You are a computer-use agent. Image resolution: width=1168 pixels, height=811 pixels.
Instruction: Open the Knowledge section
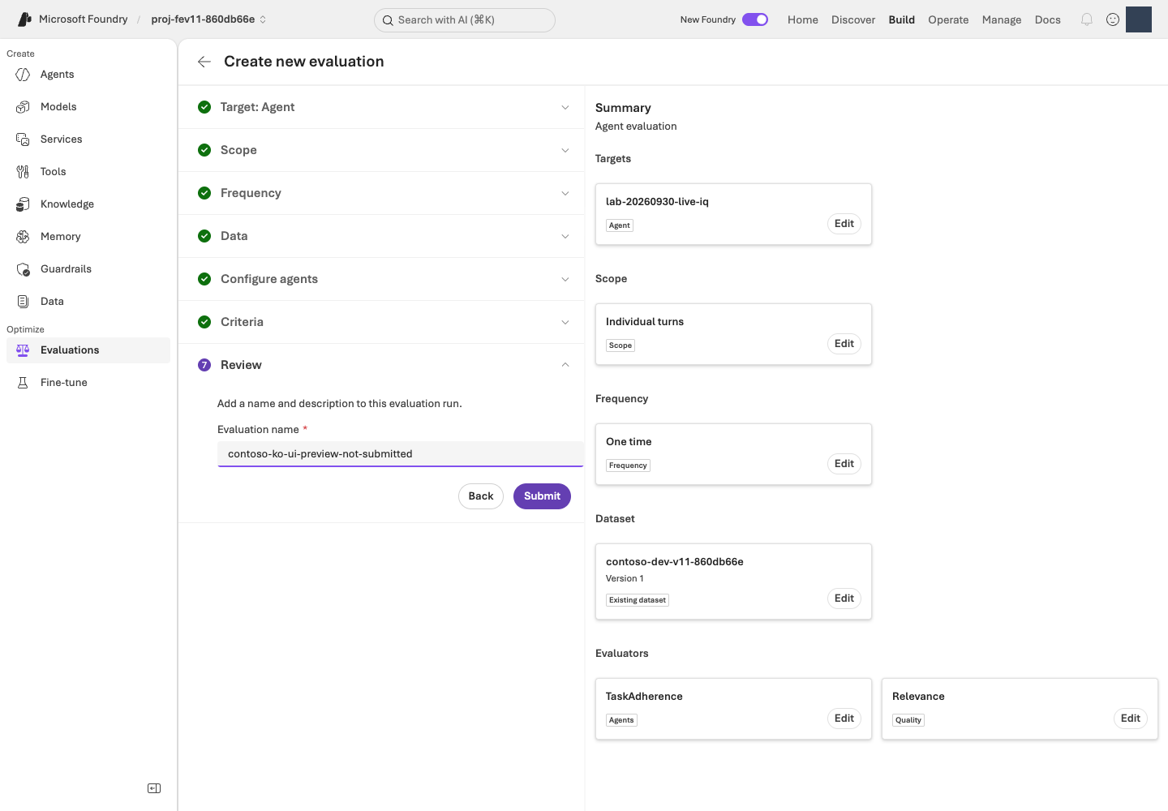[x=88, y=204]
